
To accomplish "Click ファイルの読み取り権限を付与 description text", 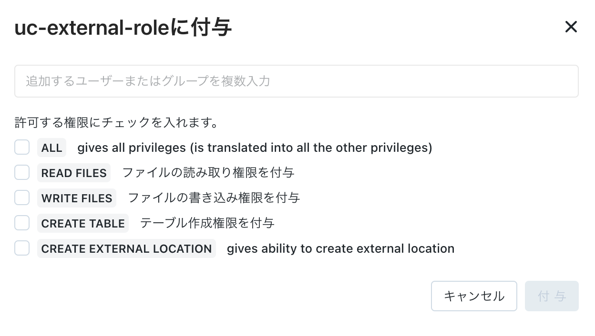I will pos(208,173).
